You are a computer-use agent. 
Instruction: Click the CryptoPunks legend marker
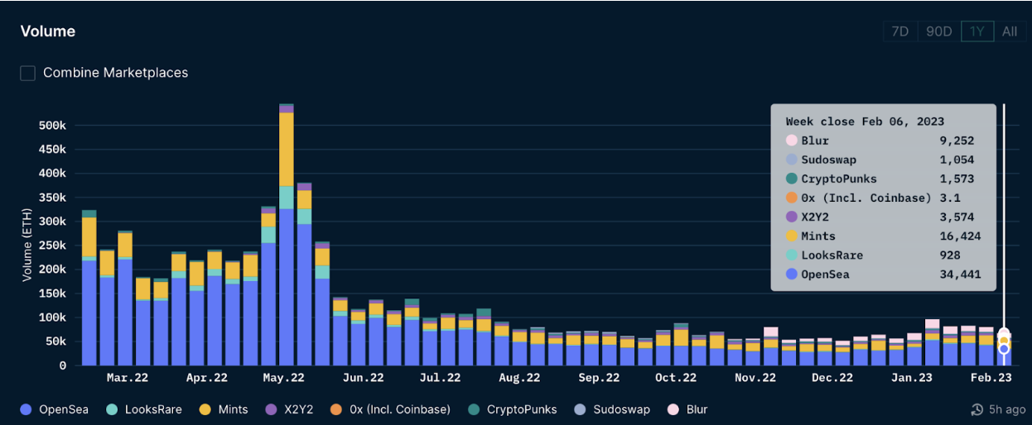click(474, 409)
